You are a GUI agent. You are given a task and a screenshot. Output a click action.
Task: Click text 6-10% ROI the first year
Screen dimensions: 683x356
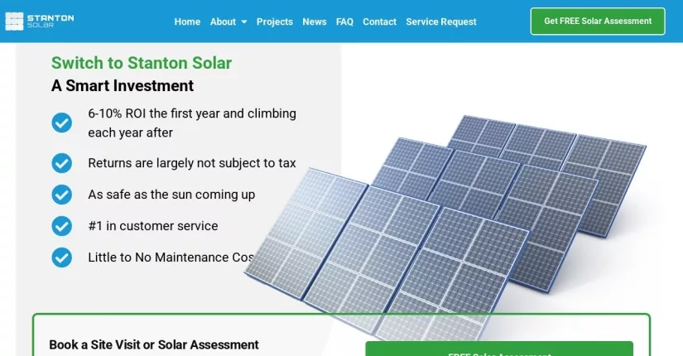[x=192, y=123]
